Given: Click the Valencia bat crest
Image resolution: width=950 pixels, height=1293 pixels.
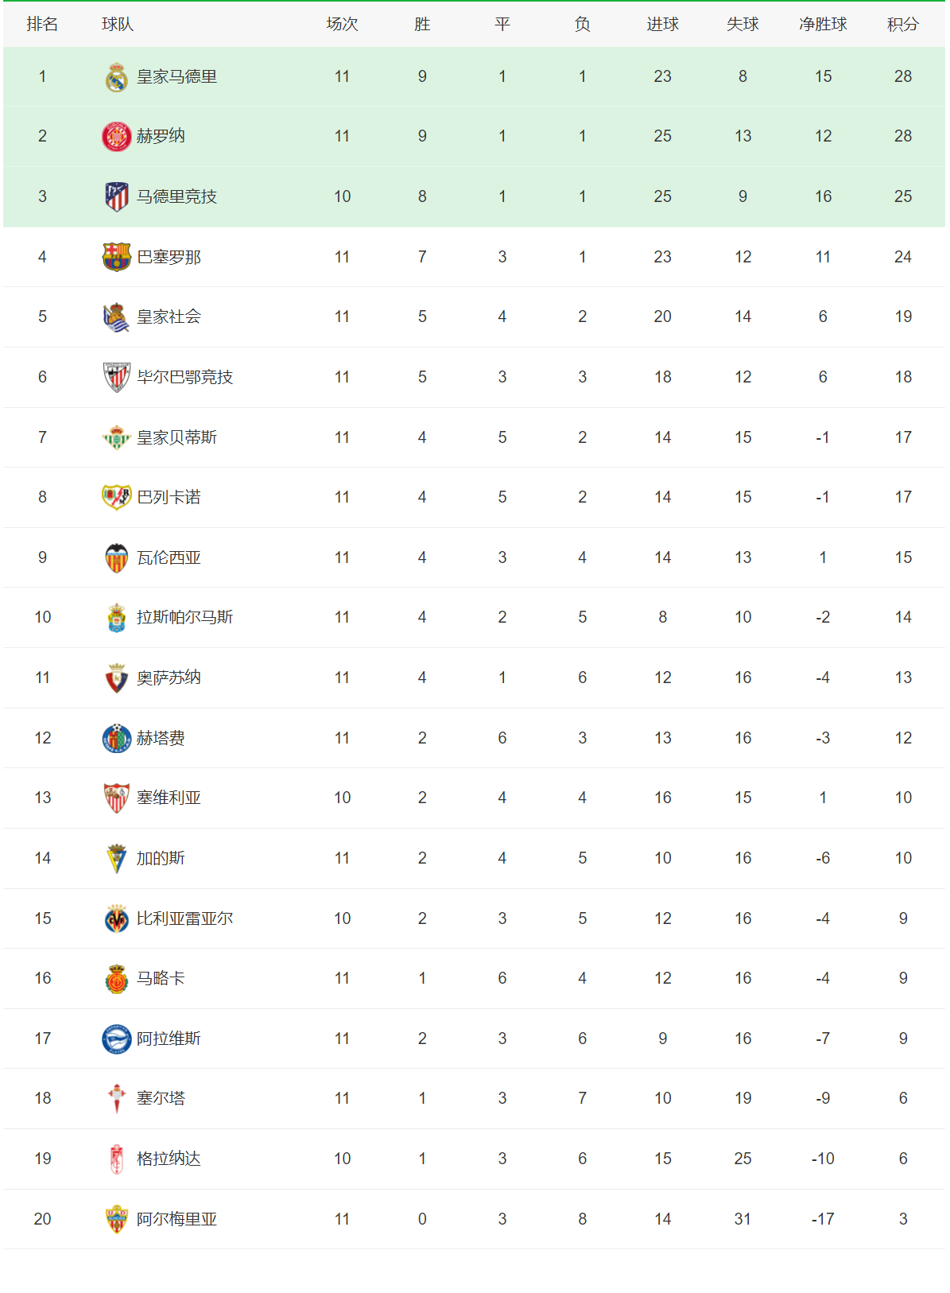Looking at the screenshot, I should (x=117, y=558).
